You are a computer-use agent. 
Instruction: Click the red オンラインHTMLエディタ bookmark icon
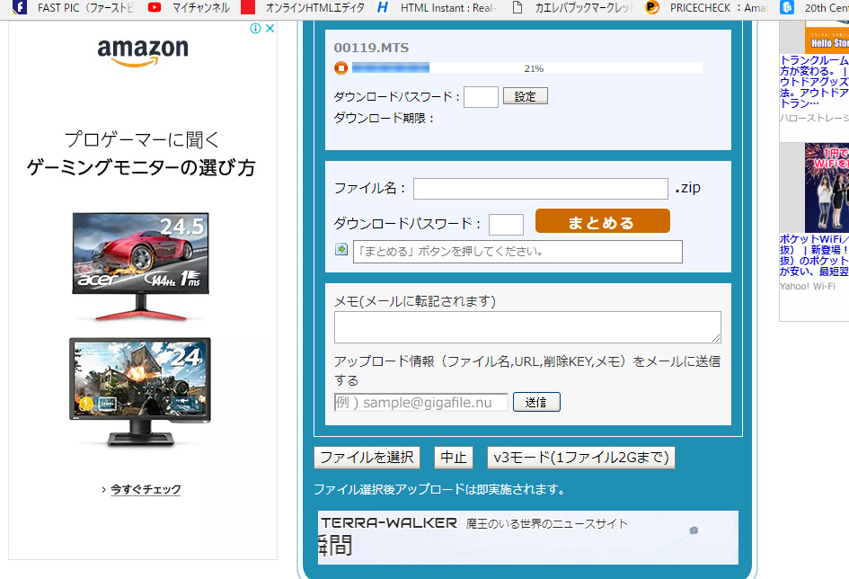248,7
